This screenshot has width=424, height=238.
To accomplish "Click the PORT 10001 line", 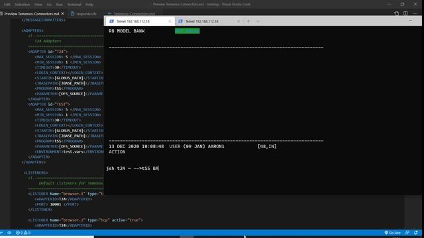I will coord(57,204).
